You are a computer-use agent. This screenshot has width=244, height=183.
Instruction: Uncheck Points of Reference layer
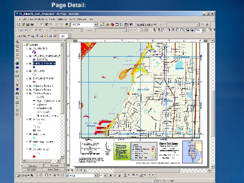pos(30,63)
